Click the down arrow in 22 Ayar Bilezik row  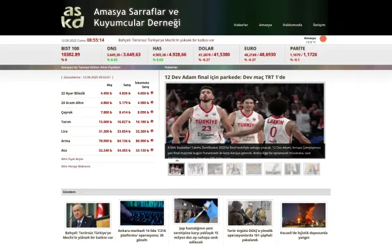click(x=152, y=93)
